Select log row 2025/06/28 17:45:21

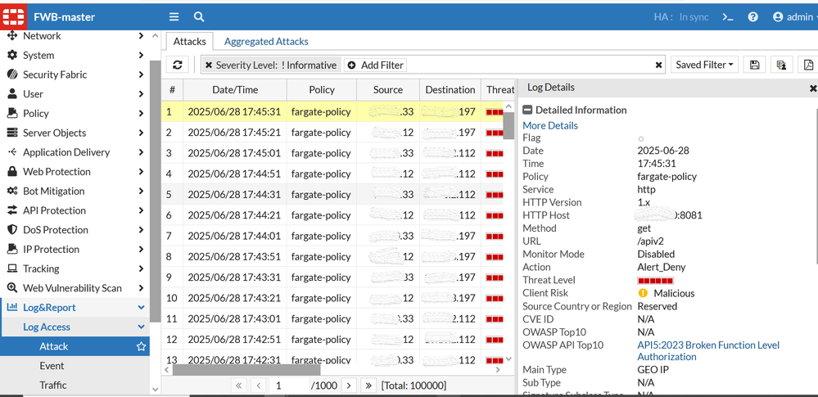[x=332, y=133]
